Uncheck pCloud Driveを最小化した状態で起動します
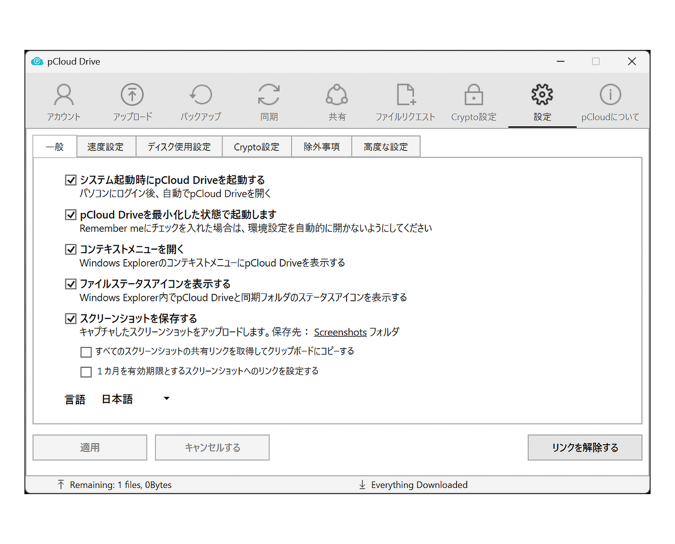Image resolution: width=675 pixels, height=544 pixels. coord(71,215)
